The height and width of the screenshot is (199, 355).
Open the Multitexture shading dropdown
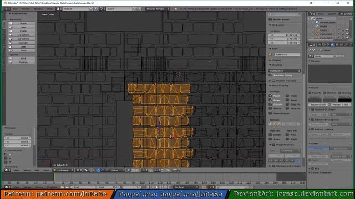[x=285, y=71]
